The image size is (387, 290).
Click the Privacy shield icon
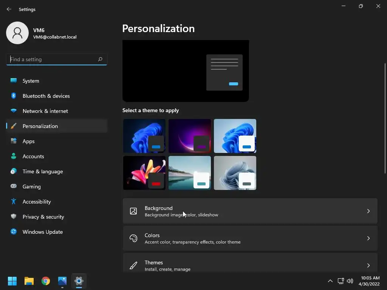coord(14,216)
